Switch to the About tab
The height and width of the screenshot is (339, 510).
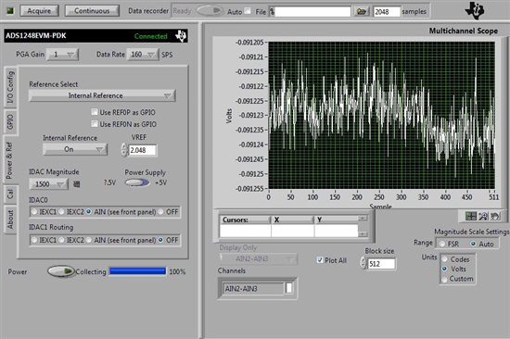tap(10, 220)
